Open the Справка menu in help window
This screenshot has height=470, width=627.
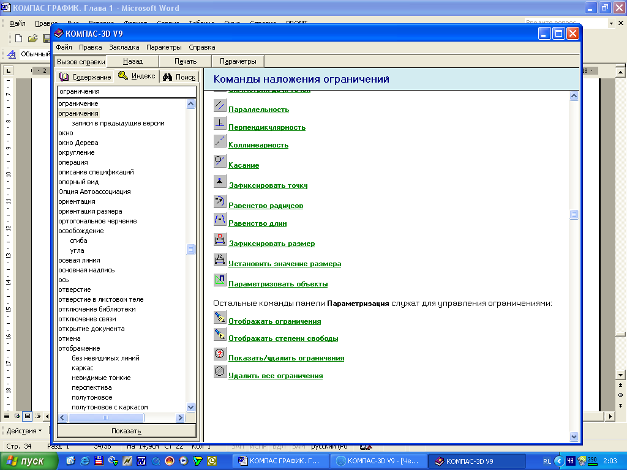(202, 47)
